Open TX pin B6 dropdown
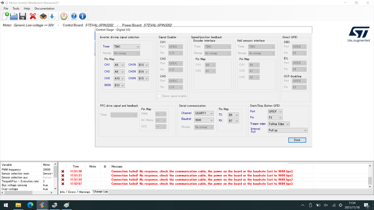This screenshot has width=374, height=210. (x=233, y=115)
